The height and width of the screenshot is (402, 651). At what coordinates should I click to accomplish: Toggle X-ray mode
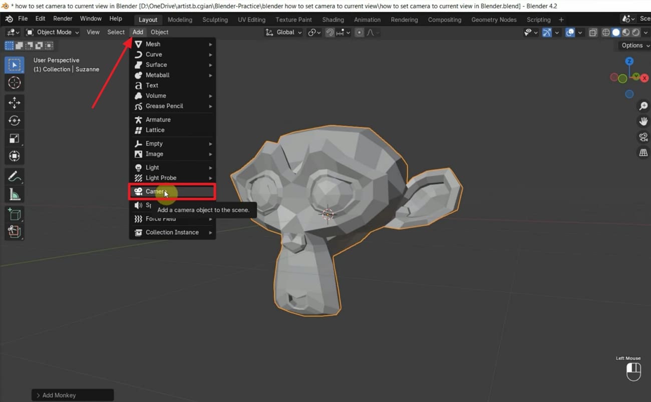(593, 32)
